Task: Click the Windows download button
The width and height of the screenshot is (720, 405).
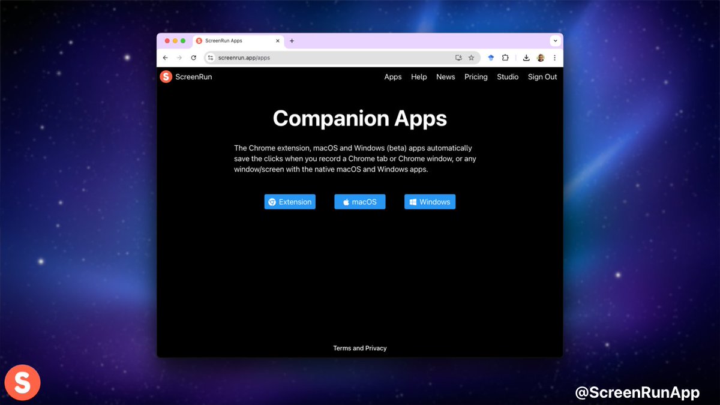Action: (430, 202)
